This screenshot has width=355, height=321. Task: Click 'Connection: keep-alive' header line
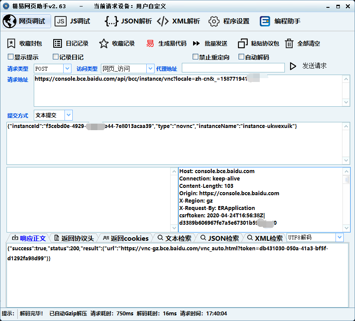coord(210,179)
